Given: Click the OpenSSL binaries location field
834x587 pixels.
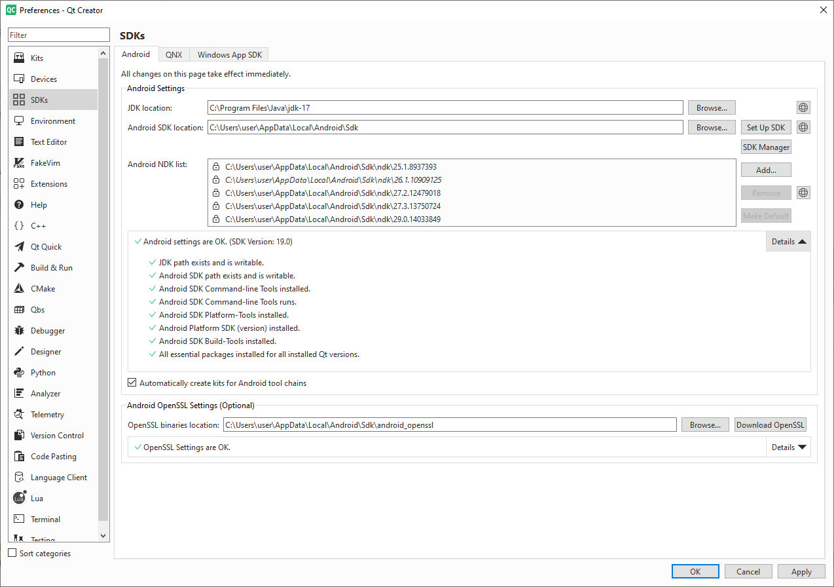Looking at the screenshot, I should coord(450,425).
